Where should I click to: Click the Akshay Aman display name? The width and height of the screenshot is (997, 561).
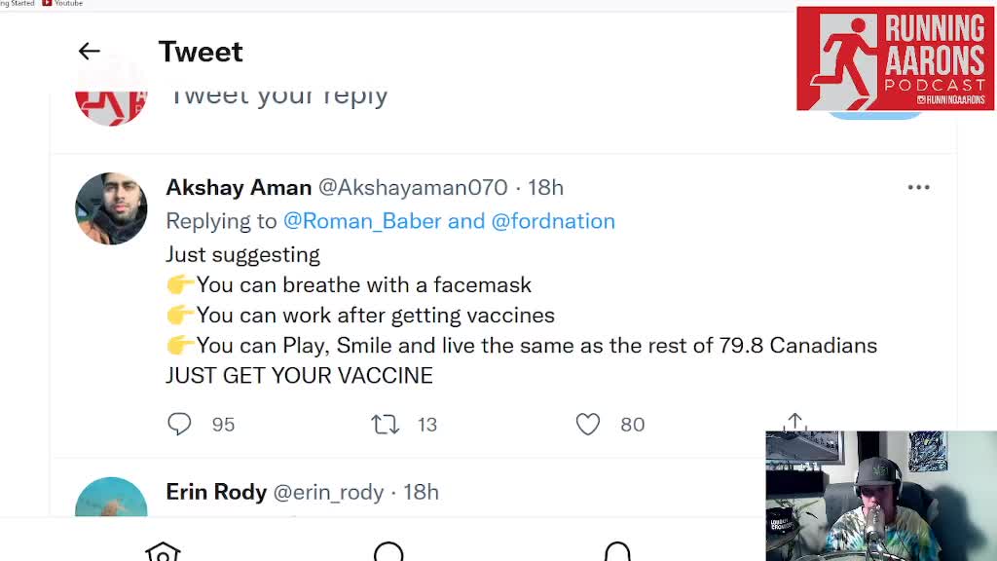point(239,187)
